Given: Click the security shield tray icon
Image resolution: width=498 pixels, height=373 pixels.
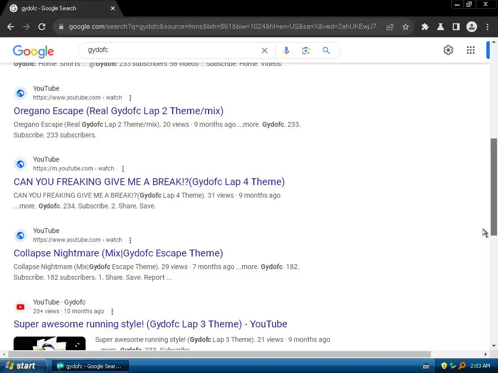Looking at the screenshot, I should (444, 366).
